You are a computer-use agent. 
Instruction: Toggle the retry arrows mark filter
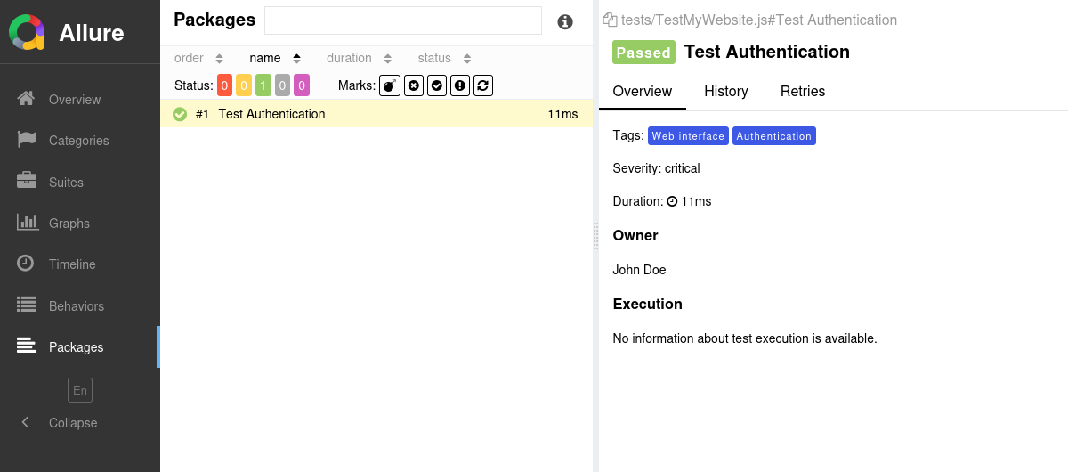pyautogui.click(x=483, y=85)
